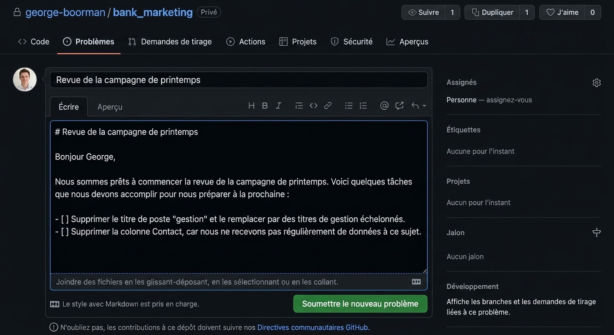
Task: Open Directives communautaires GitHub link
Action: point(313,327)
